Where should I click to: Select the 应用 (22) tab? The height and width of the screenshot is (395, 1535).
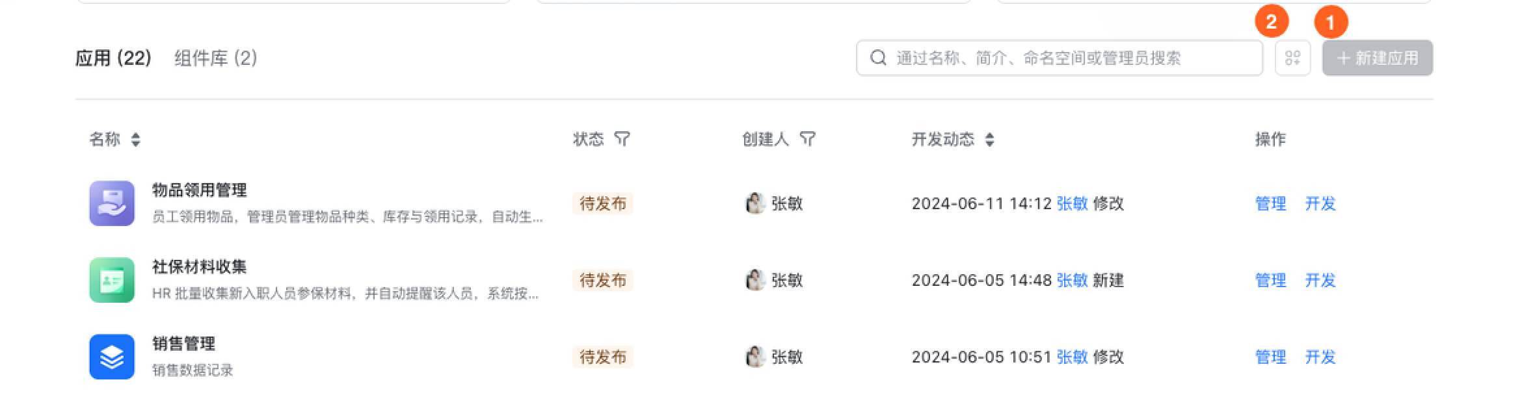[113, 58]
